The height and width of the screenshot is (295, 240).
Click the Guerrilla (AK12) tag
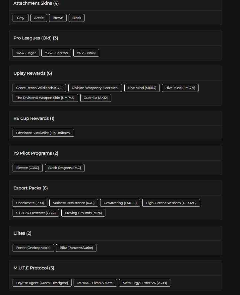pos(95,98)
